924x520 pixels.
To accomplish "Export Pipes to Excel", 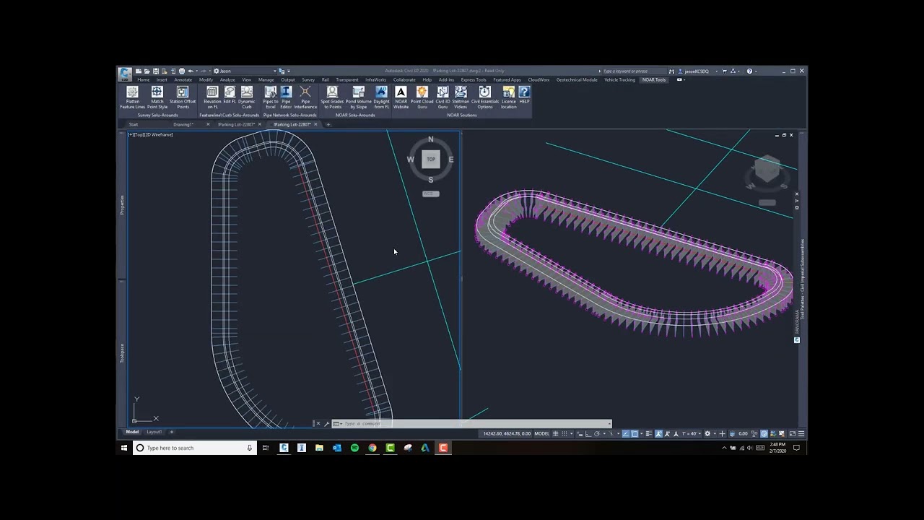I will [271, 97].
